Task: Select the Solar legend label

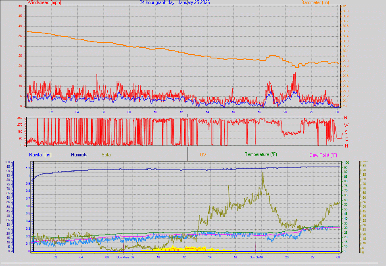Action: pos(107,154)
